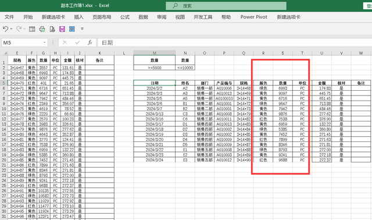Expand the Name Box dropdown showing M5
This screenshot has height=220, width=372.
pyautogui.click(x=44, y=42)
